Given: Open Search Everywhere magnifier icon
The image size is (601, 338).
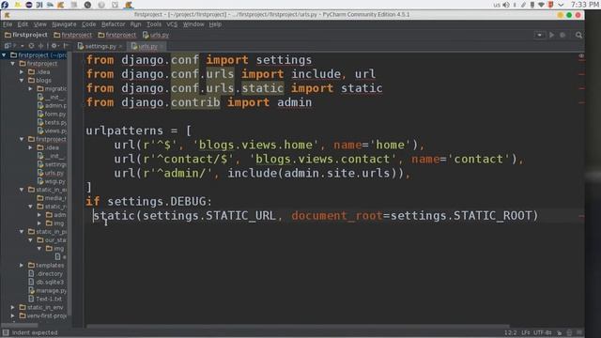Looking at the screenshot, I should tap(578, 35).
